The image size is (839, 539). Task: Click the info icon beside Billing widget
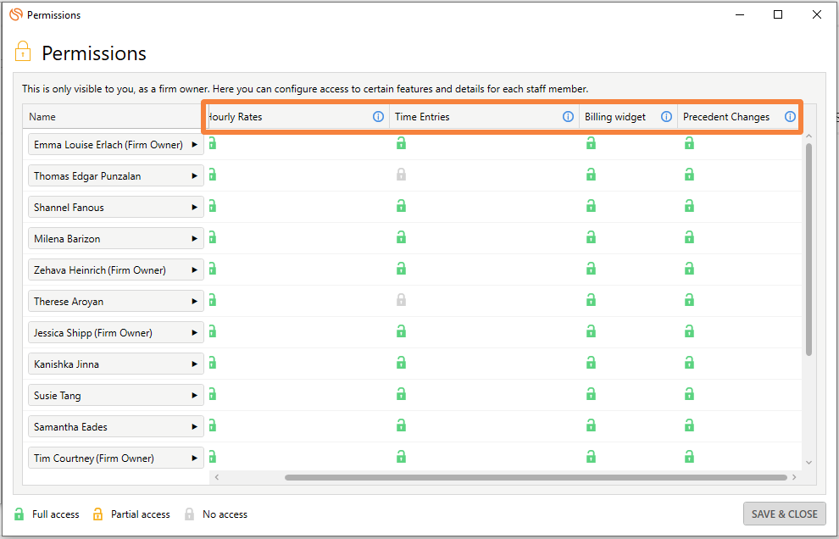click(x=666, y=117)
